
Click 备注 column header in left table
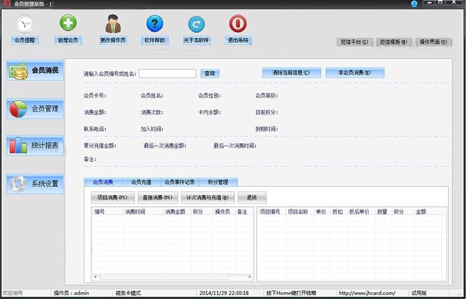244,212
